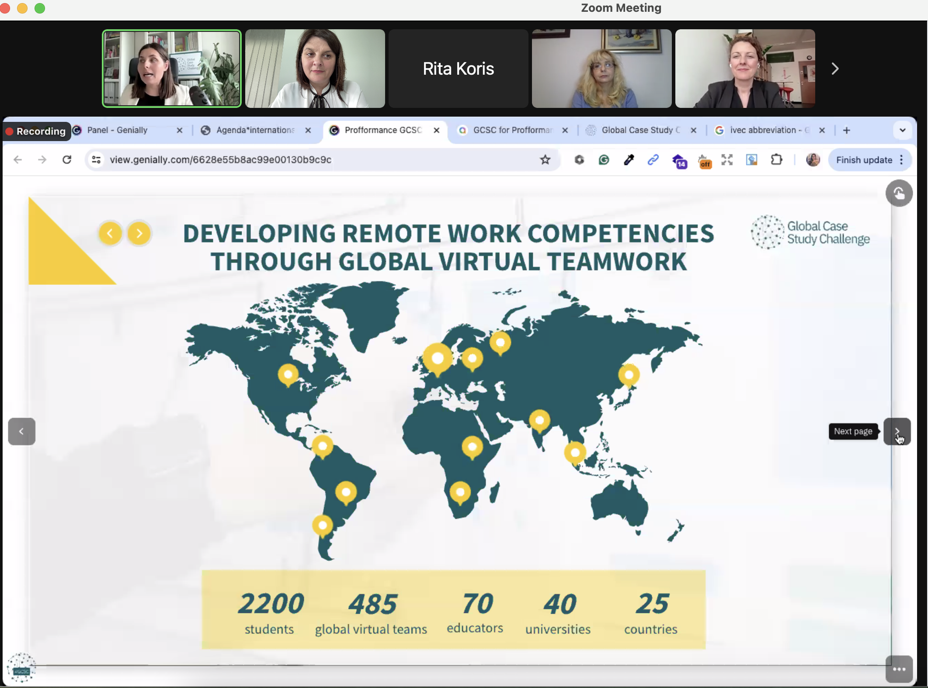The height and width of the screenshot is (688, 928).
Task: Click the Grammarly extension icon
Action: (x=604, y=160)
